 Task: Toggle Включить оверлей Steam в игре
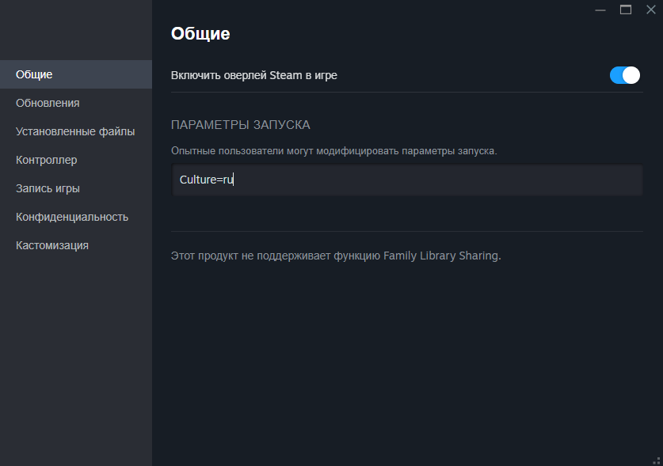point(624,74)
